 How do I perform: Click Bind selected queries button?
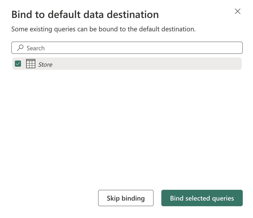pyautogui.click(x=202, y=198)
